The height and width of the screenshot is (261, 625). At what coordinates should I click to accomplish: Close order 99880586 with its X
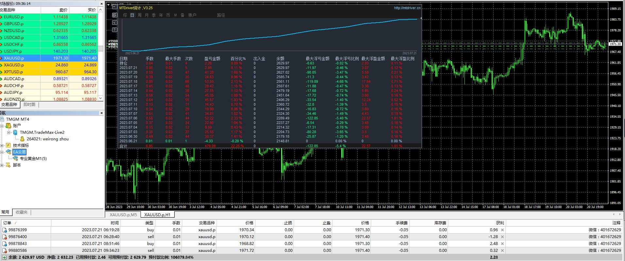click(x=502, y=251)
